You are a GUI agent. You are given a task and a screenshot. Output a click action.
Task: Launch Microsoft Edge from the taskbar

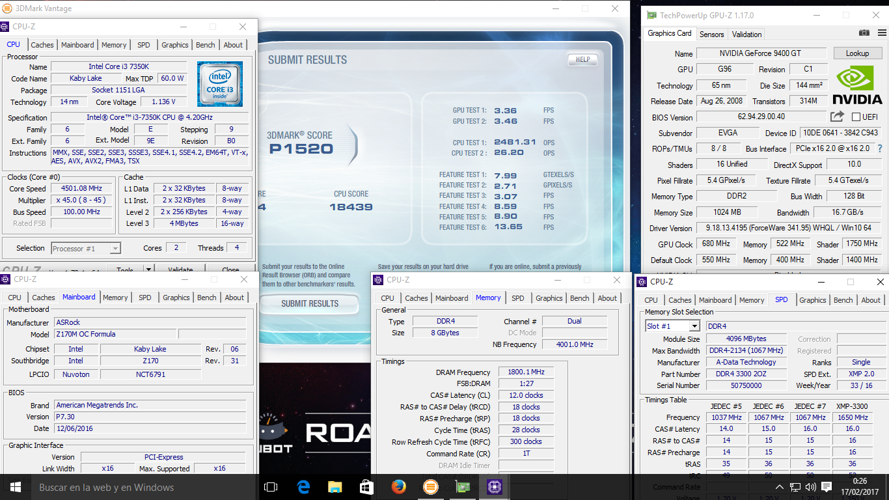[303, 487]
